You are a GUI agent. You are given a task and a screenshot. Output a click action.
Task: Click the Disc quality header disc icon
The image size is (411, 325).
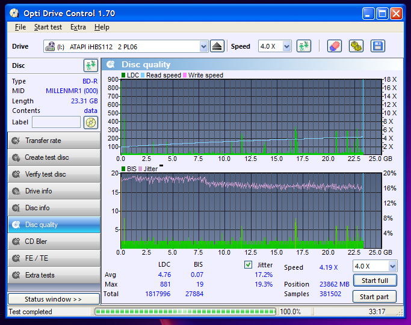coord(111,64)
